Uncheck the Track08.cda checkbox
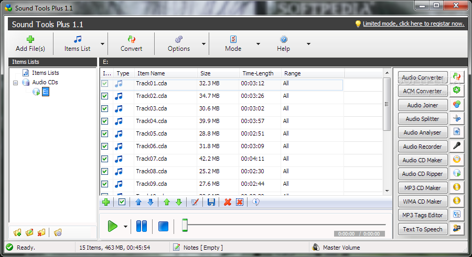Screen dimensions: 472x257 [x=104, y=171]
